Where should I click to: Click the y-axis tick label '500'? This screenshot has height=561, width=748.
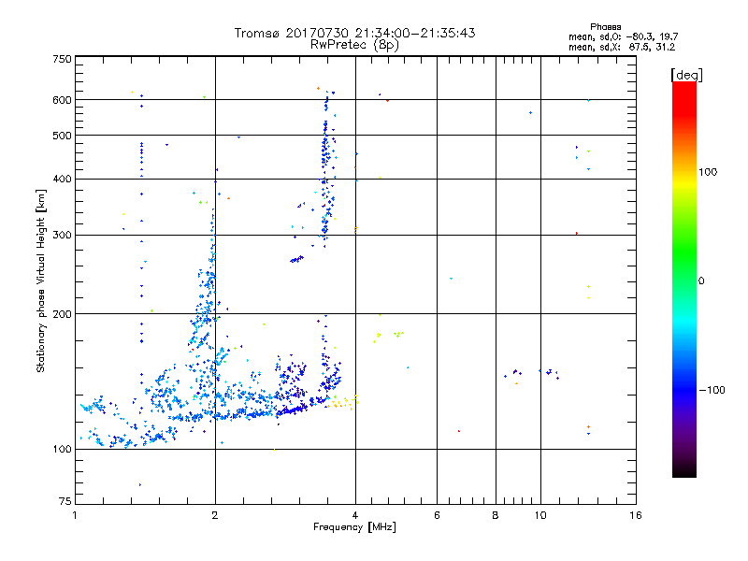pos(62,136)
